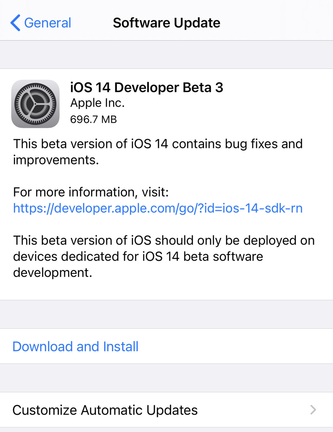Start installing iOS 14 Developer Beta 3
Viewport: 333px width, 432px height.
tap(75, 346)
